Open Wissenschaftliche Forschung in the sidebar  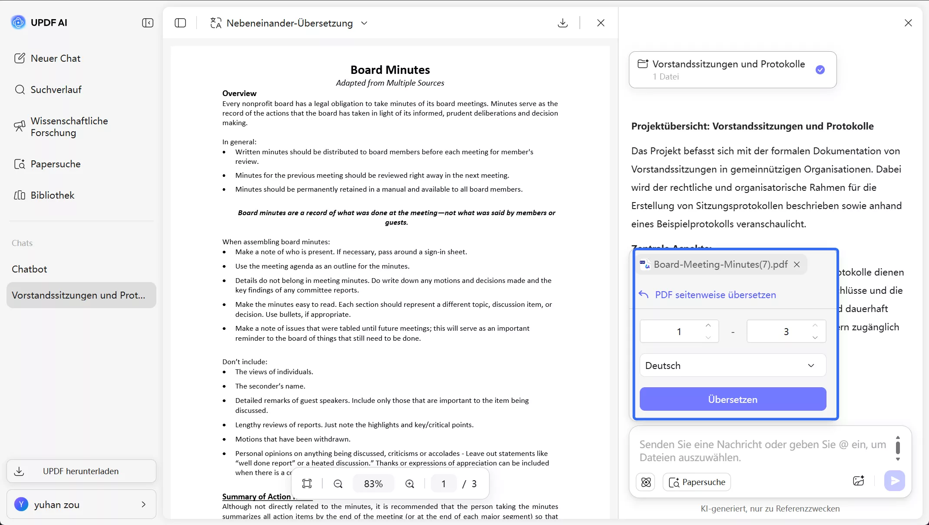point(69,127)
